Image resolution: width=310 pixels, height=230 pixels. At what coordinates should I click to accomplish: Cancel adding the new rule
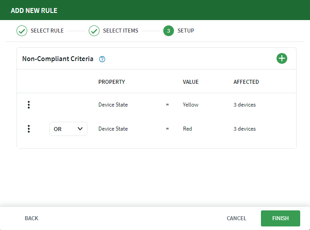point(236,218)
